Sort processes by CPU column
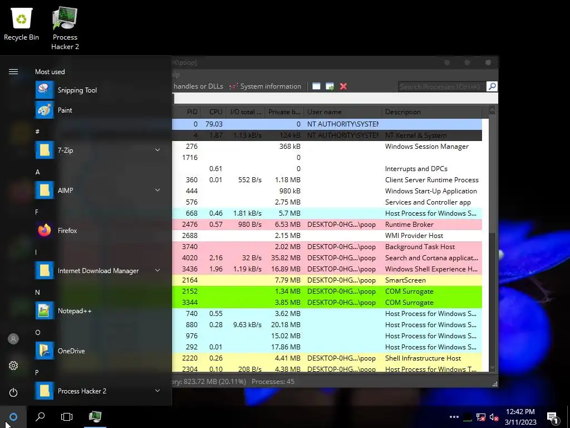The width and height of the screenshot is (570, 428). point(213,111)
